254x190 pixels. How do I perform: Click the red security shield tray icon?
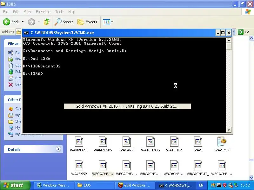coord(224,185)
